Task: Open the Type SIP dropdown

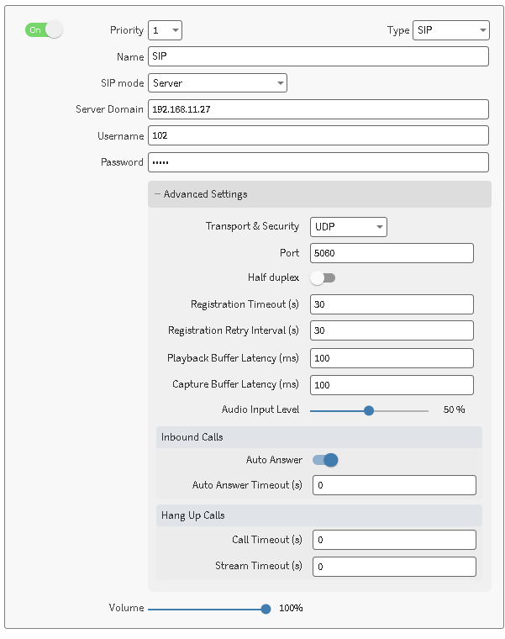Action: tap(450, 30)
